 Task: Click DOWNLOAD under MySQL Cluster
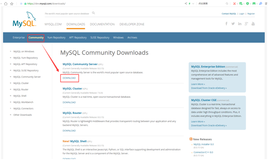click(69, 102)
